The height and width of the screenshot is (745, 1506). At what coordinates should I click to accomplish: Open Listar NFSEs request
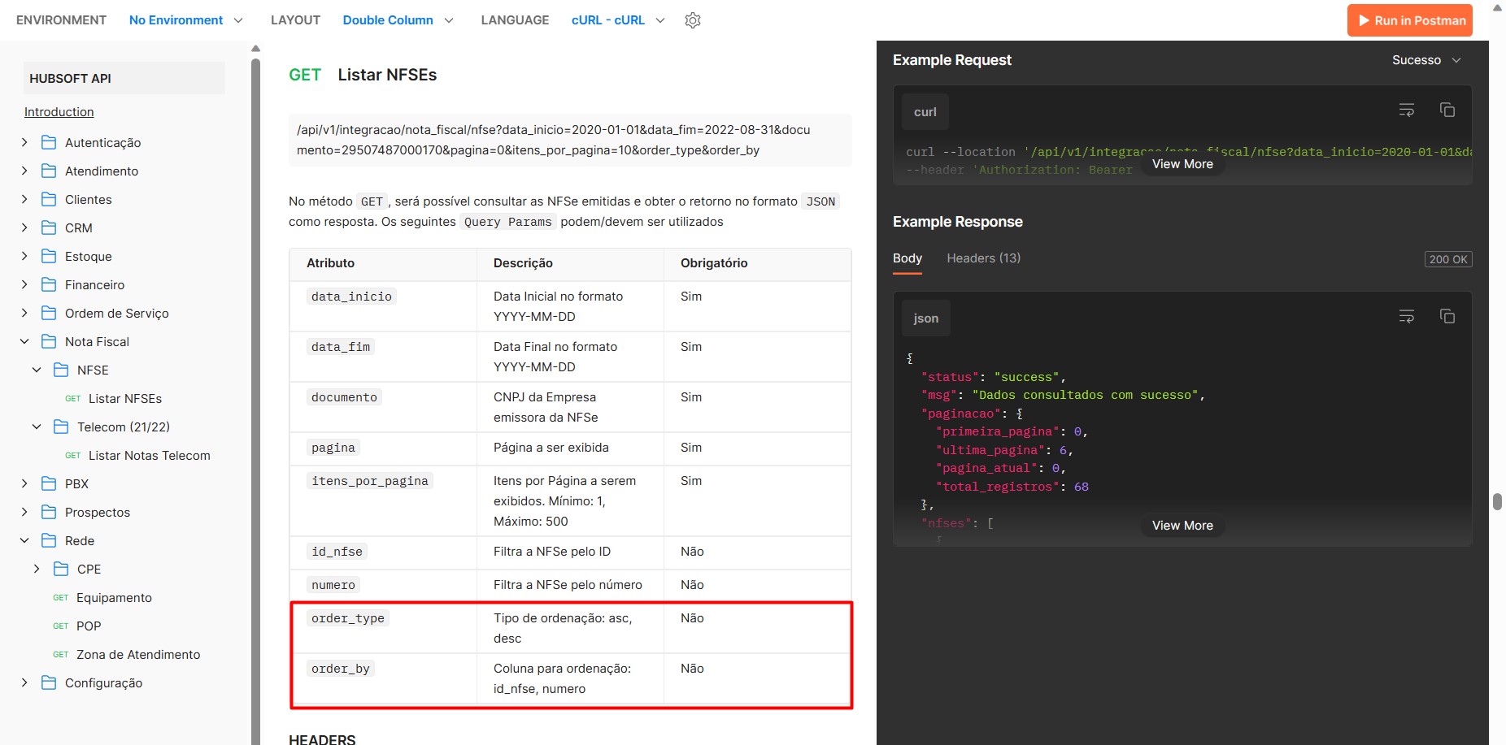pos(125,398)
